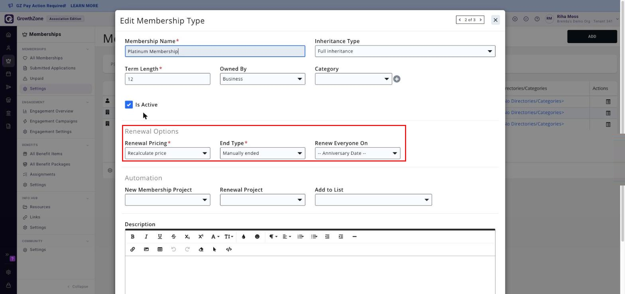Apply strikethrough formatting
Image resolution: width=625 pixels, height=294 pixels.
(x=173, y=237)
